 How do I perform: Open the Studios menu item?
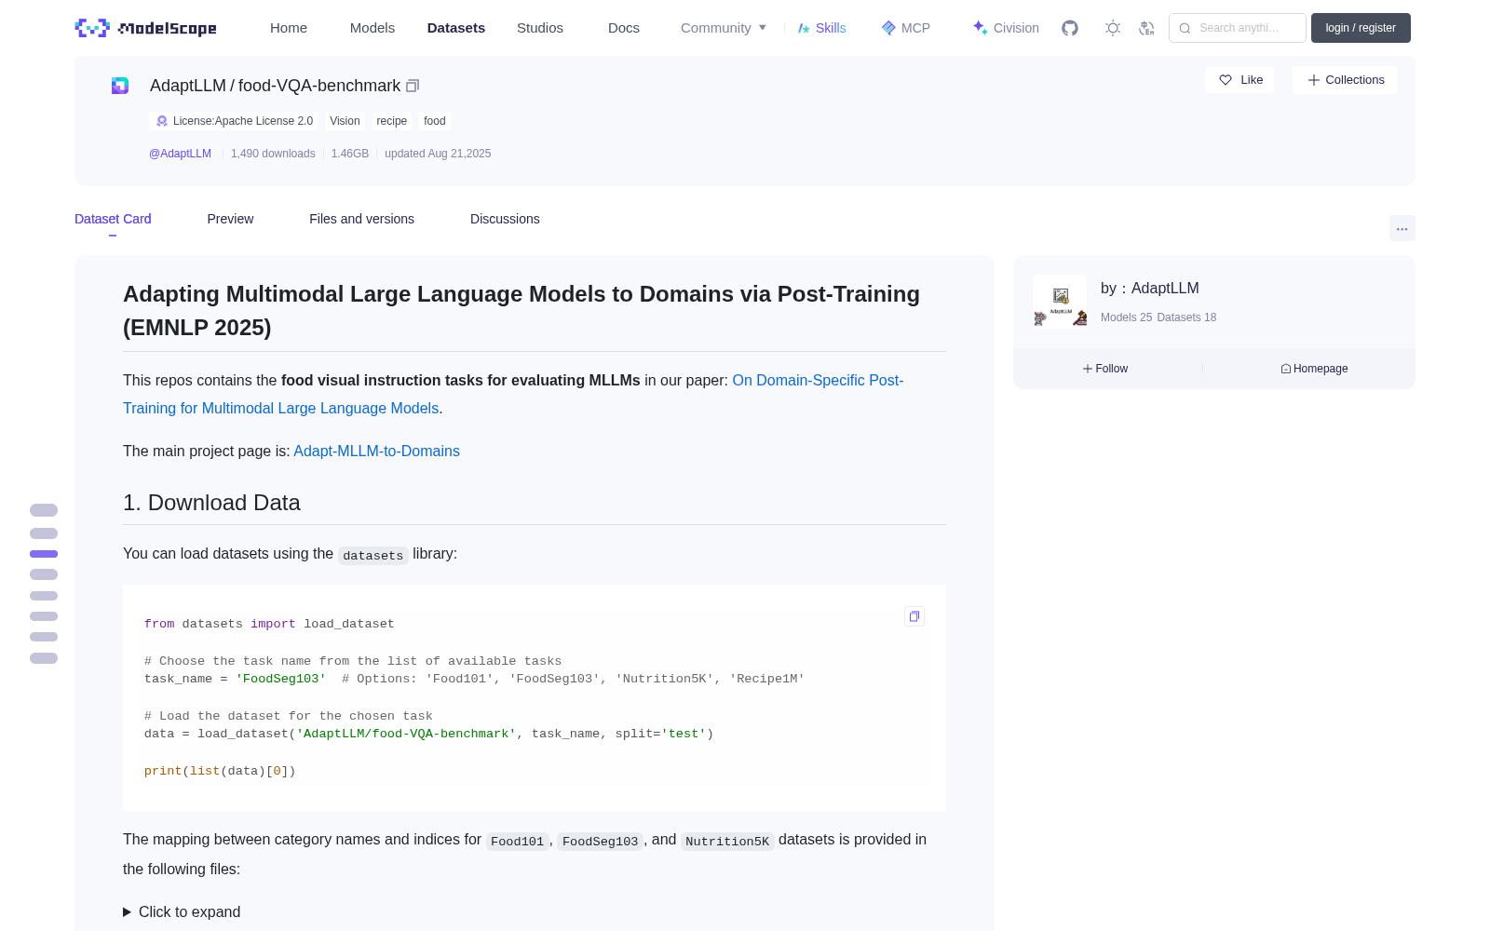[x=540, y=28]
